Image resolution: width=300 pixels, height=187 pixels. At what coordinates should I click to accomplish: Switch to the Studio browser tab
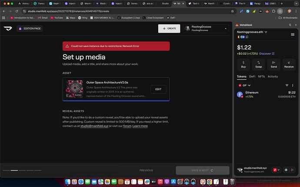tap(165, 3)
